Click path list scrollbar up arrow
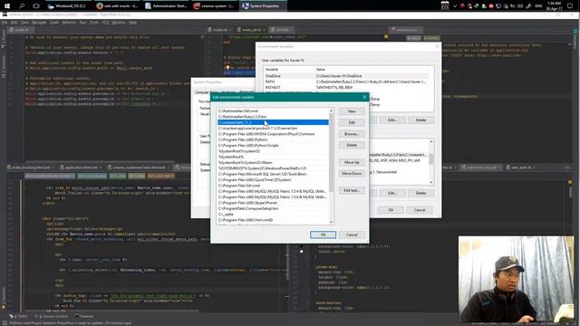This screenshot has height=326, width=580. pyautogui.click(x=331, y=110)
